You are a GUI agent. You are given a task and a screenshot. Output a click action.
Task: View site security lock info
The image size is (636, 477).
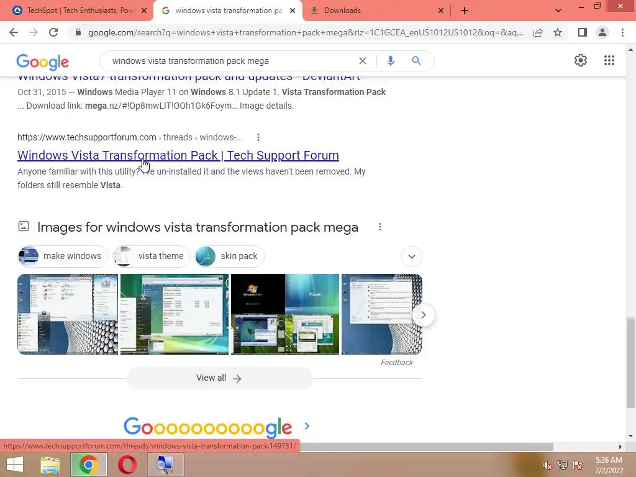point(78,32)
